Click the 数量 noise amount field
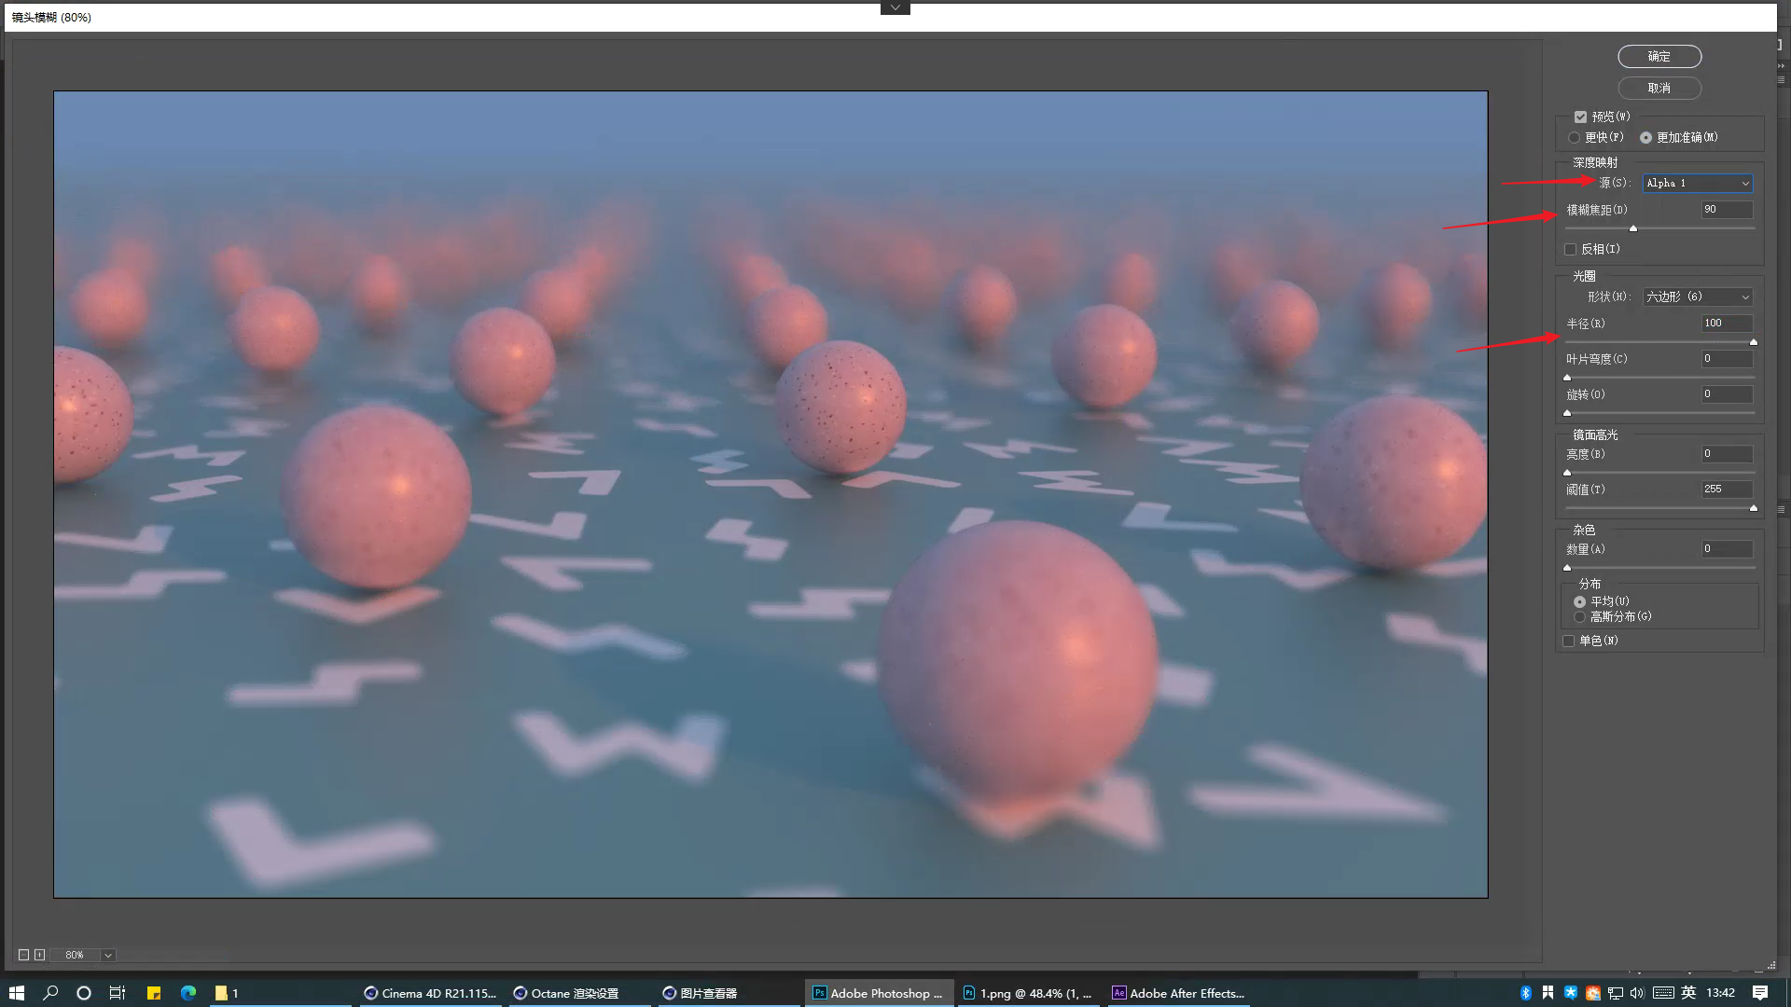This screenshot has width=1791, height=1007. click(1728, 549)
